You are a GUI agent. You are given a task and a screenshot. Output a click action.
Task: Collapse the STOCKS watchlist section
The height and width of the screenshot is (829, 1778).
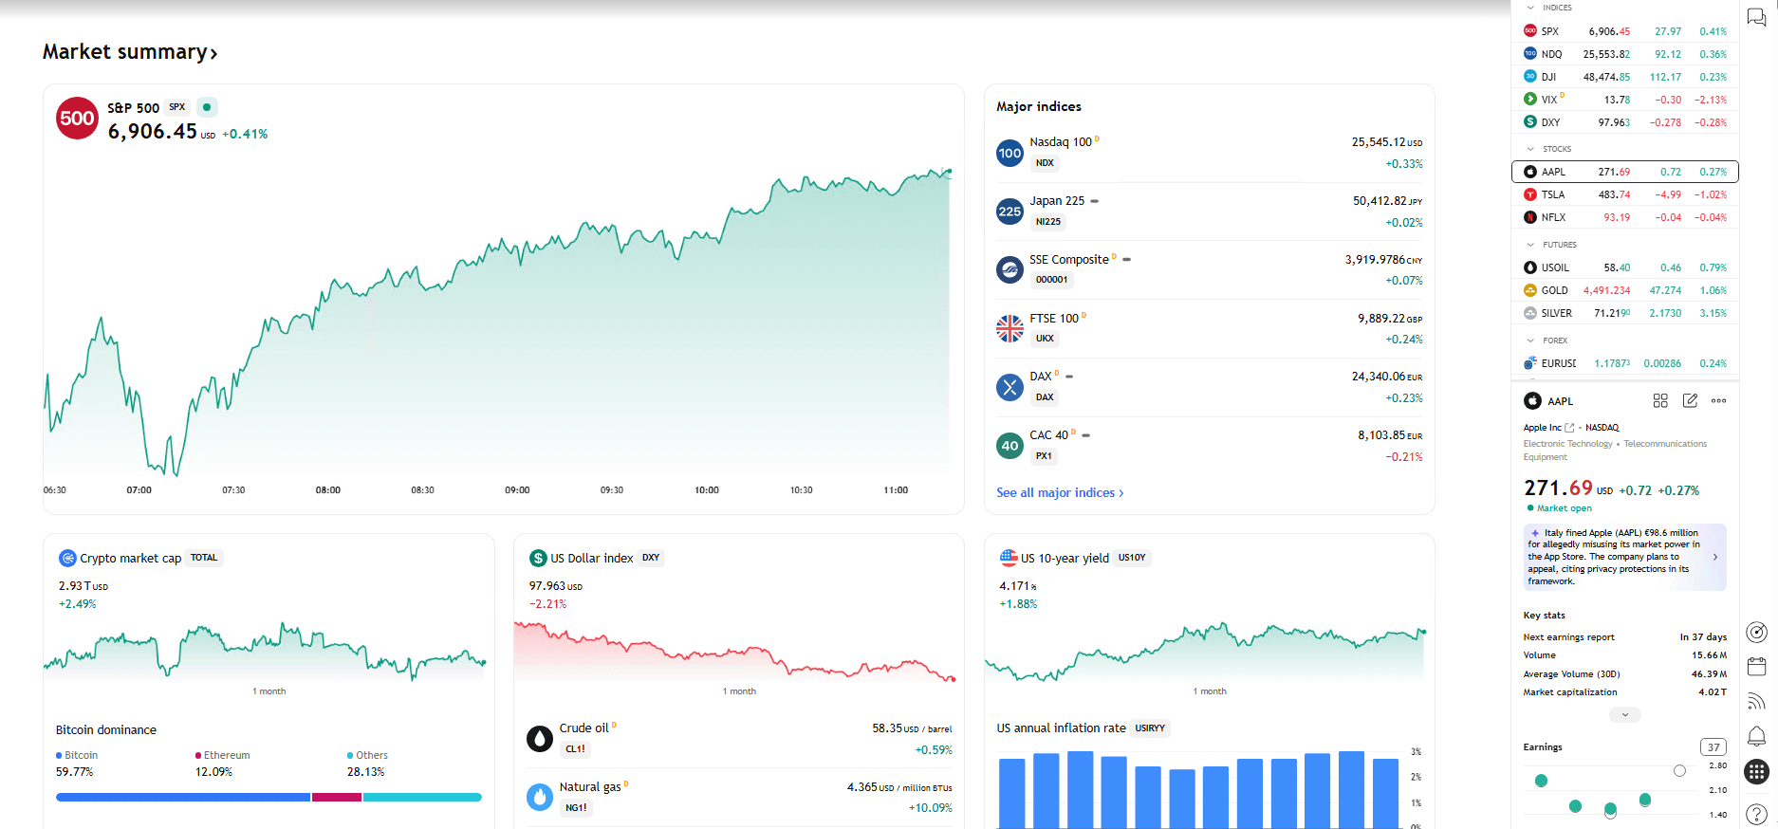tap(1530, 149)
